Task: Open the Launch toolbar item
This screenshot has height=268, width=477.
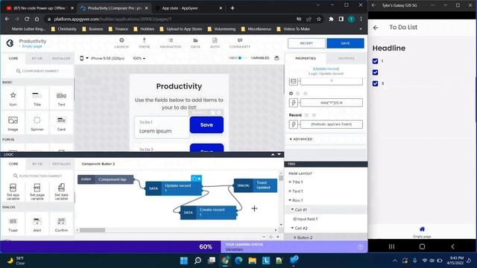Action: 121,43
